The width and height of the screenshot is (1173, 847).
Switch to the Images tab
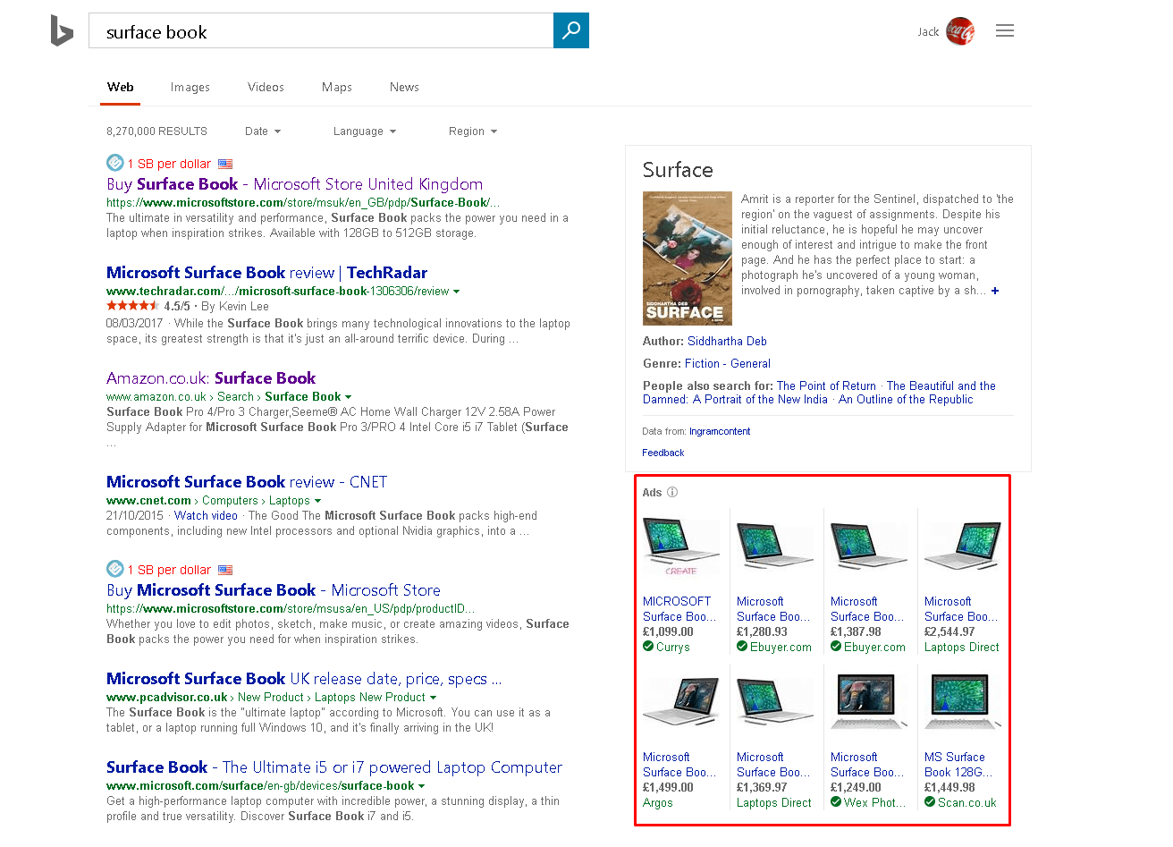[x=190, y=87]
